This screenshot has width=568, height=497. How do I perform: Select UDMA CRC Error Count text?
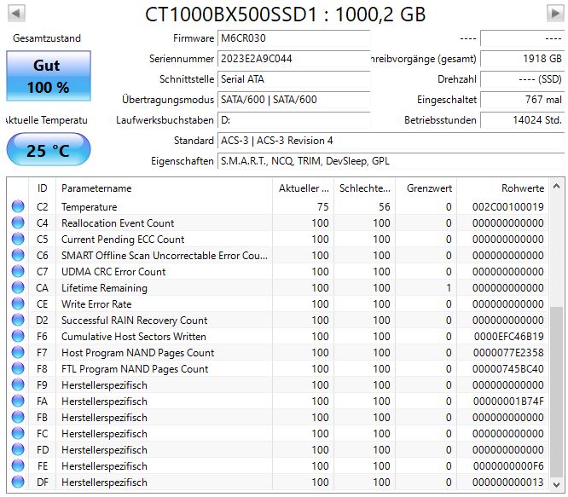[113, 271]
